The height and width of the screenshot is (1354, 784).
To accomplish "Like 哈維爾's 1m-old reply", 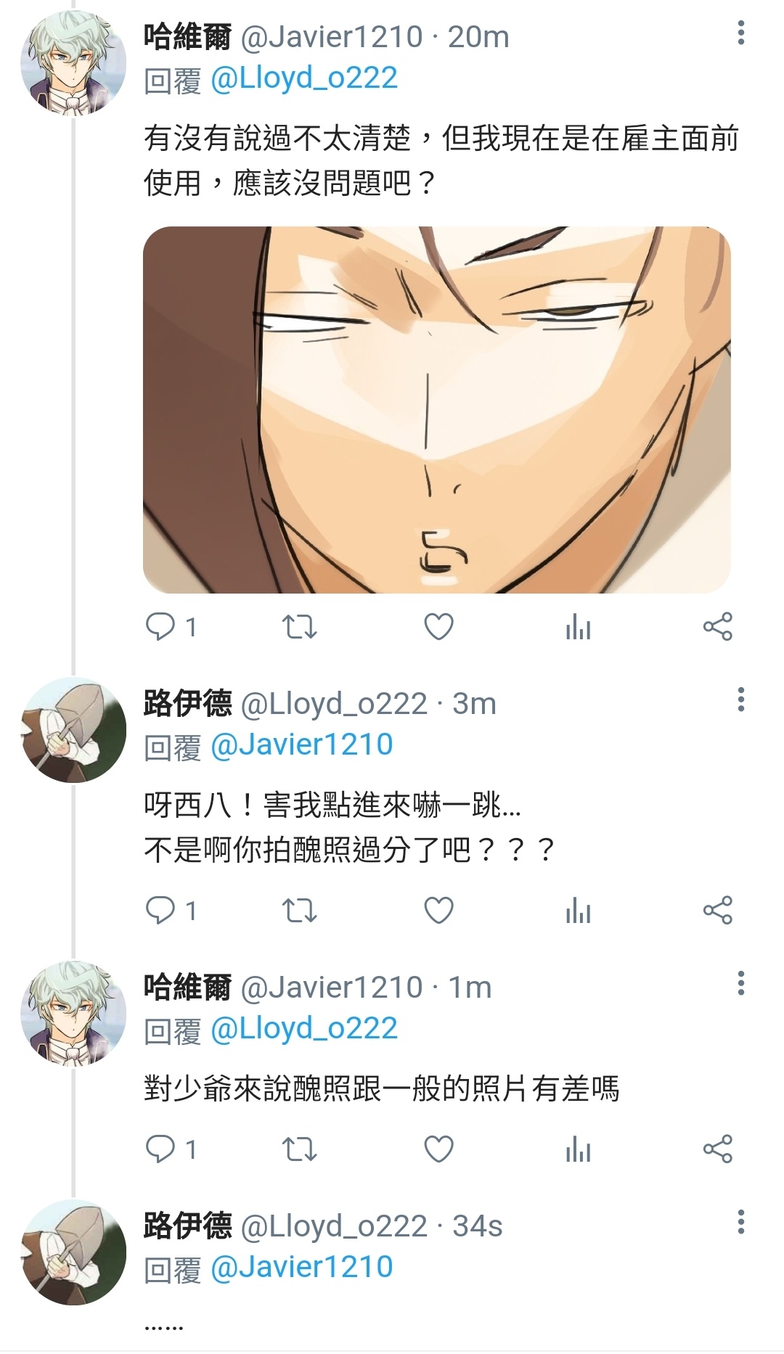I will [x=438, y=1149].
